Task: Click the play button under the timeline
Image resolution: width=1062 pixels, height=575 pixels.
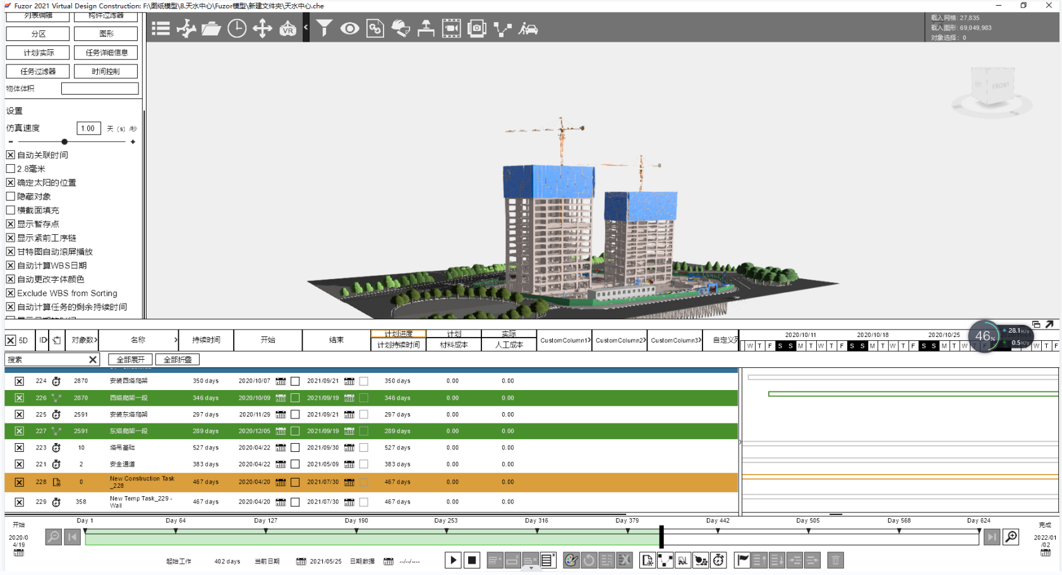Action: [x=453, y=560]
